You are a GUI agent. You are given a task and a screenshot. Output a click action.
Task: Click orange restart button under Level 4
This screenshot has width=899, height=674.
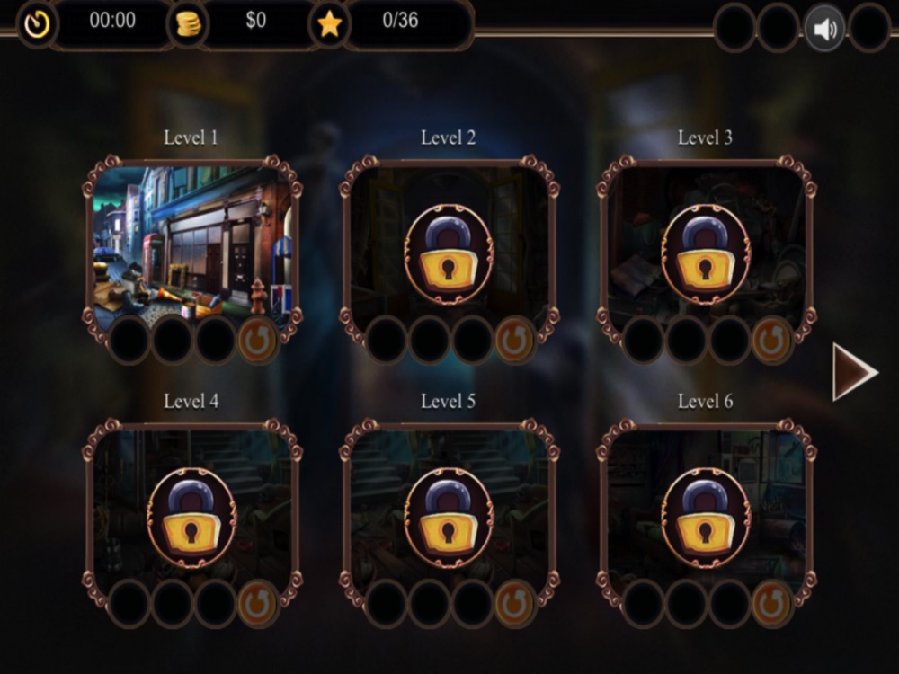click(257, 604)
